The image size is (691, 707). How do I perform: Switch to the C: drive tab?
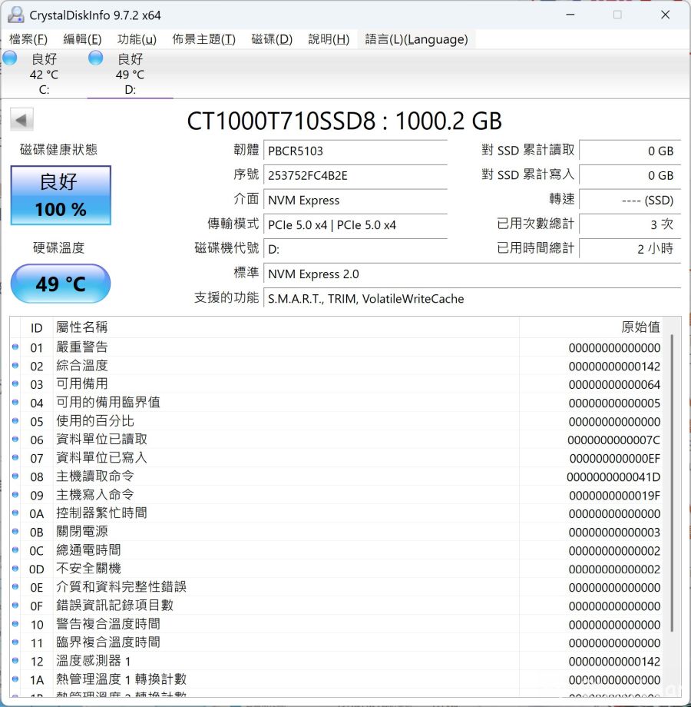(44, 75)
